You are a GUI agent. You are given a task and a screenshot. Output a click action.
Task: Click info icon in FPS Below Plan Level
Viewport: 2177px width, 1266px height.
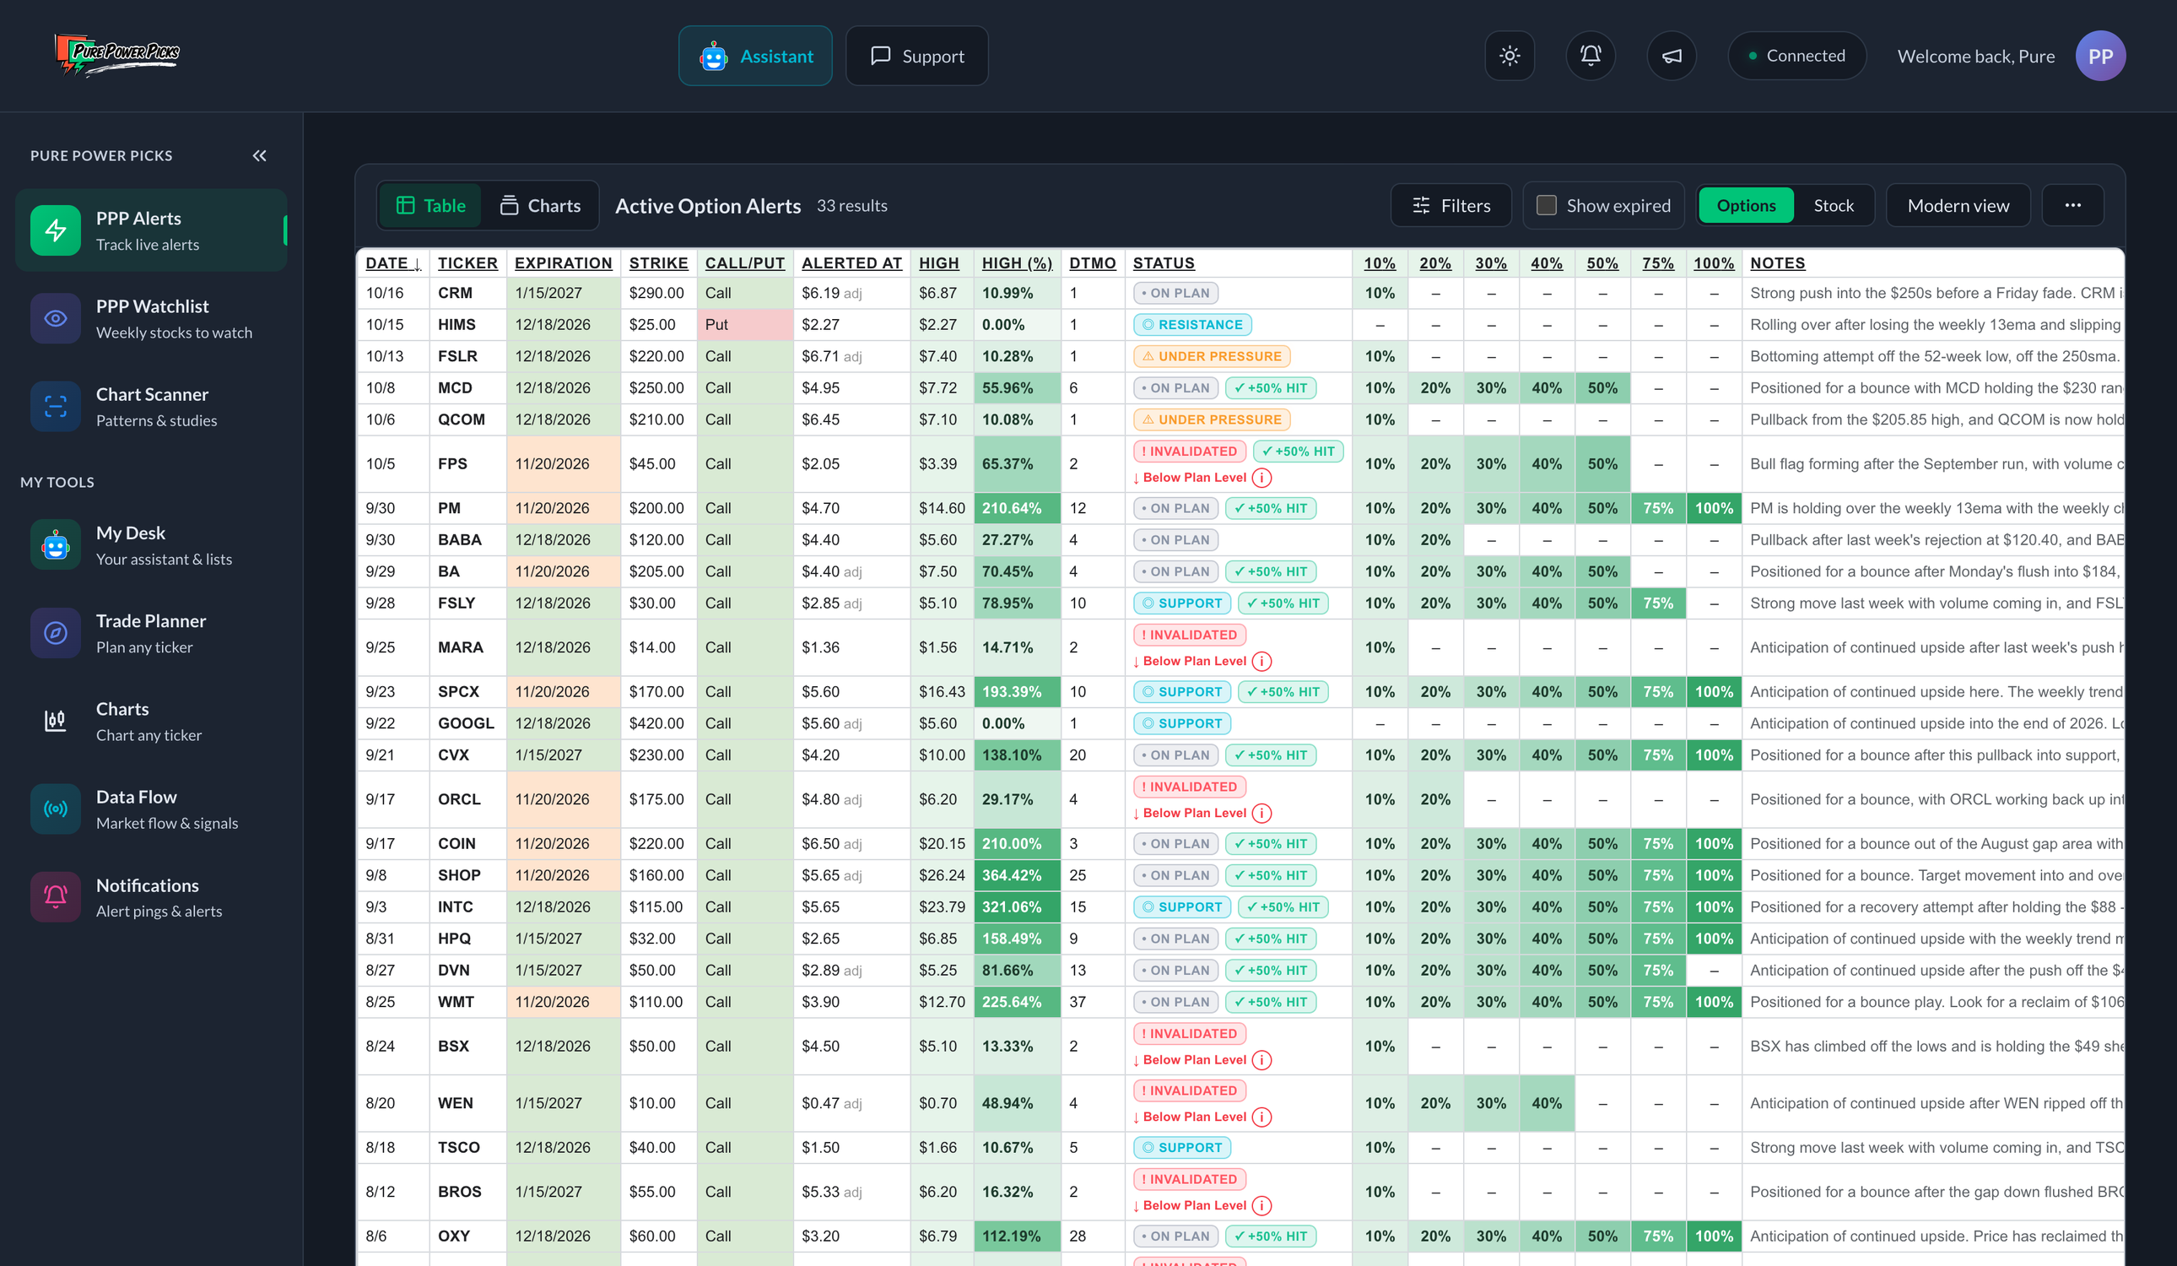coord(1261,478)
